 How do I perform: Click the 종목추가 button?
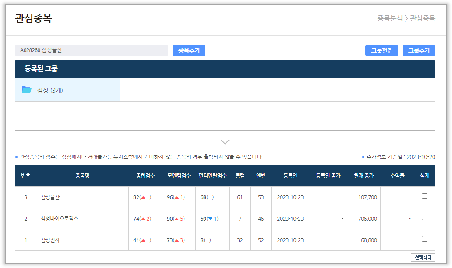(189, 50)
